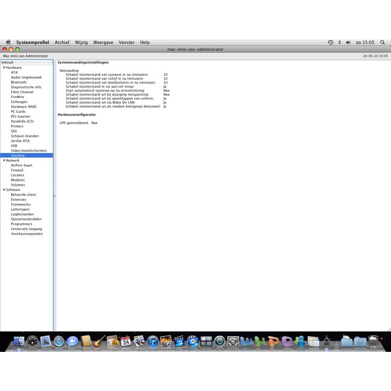Open Microsoft Messenger in the dock
The image size is (391, 391).
click(300, 341)
